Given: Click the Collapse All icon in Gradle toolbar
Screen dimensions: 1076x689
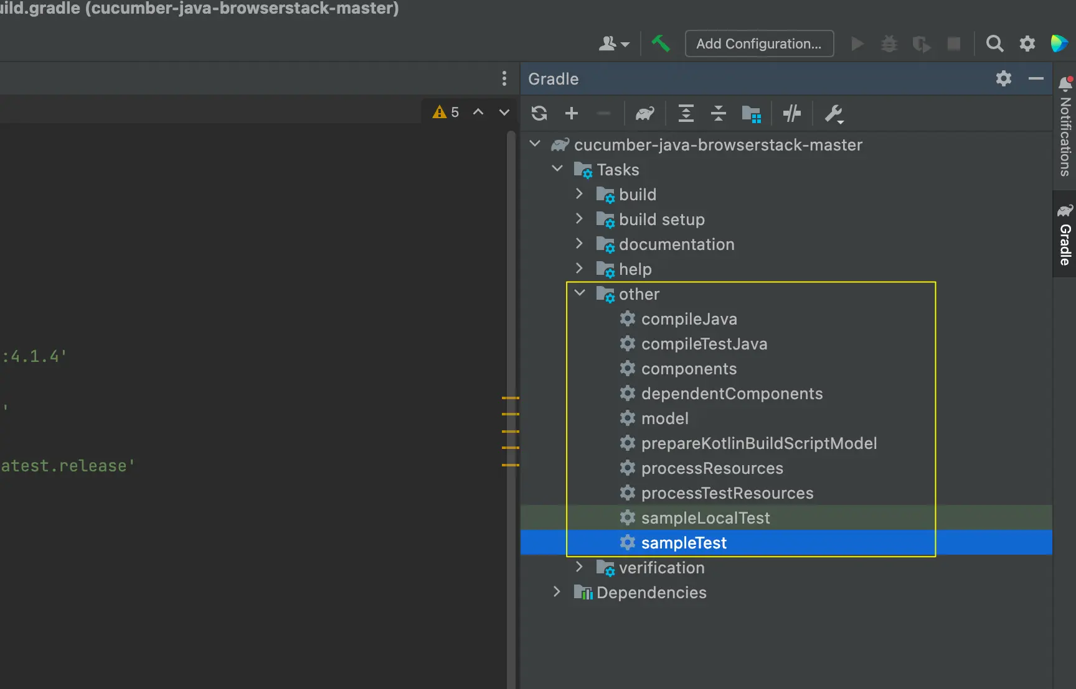Looking at the screenshot, I should coord(718,113).
